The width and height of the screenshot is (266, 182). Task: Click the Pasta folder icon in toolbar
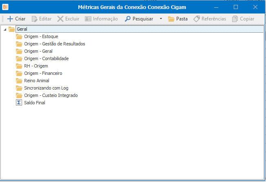pyautogui.click(x=171, y=19)
